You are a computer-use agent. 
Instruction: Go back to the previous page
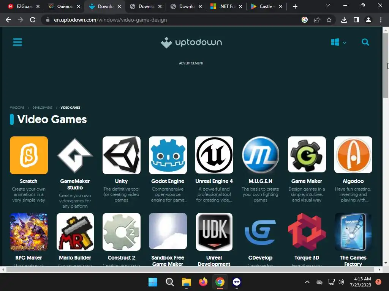point(8,20)
